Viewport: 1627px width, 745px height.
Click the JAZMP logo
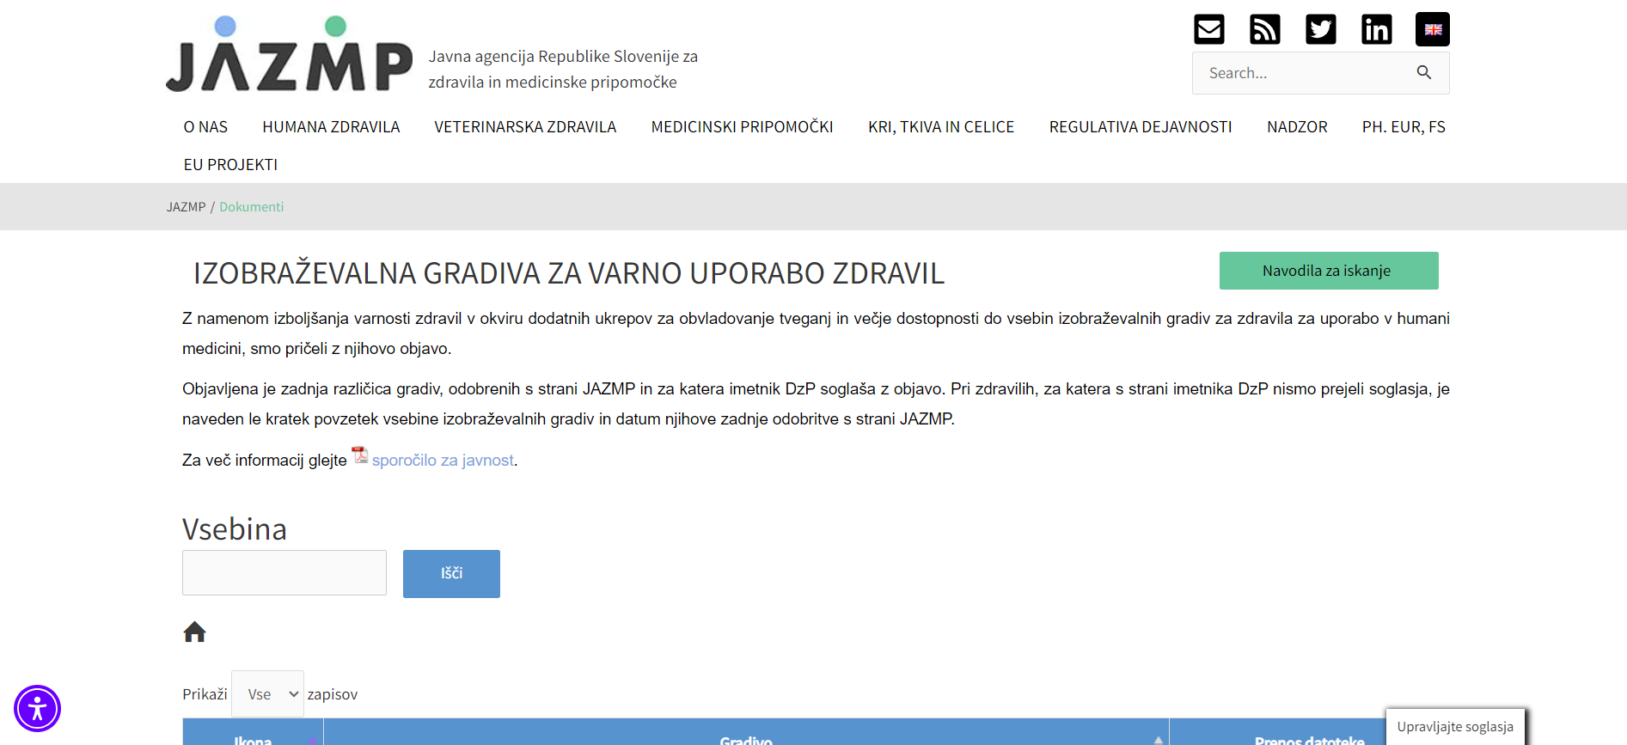[x=289, y=54]
